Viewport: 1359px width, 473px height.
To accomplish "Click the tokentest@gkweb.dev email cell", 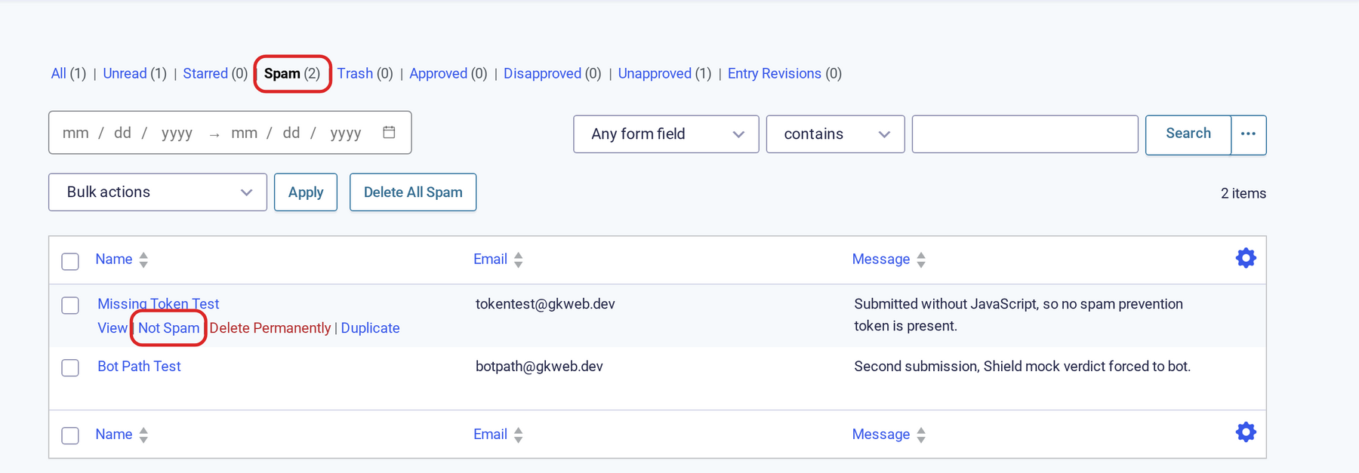I will point(545,304).
